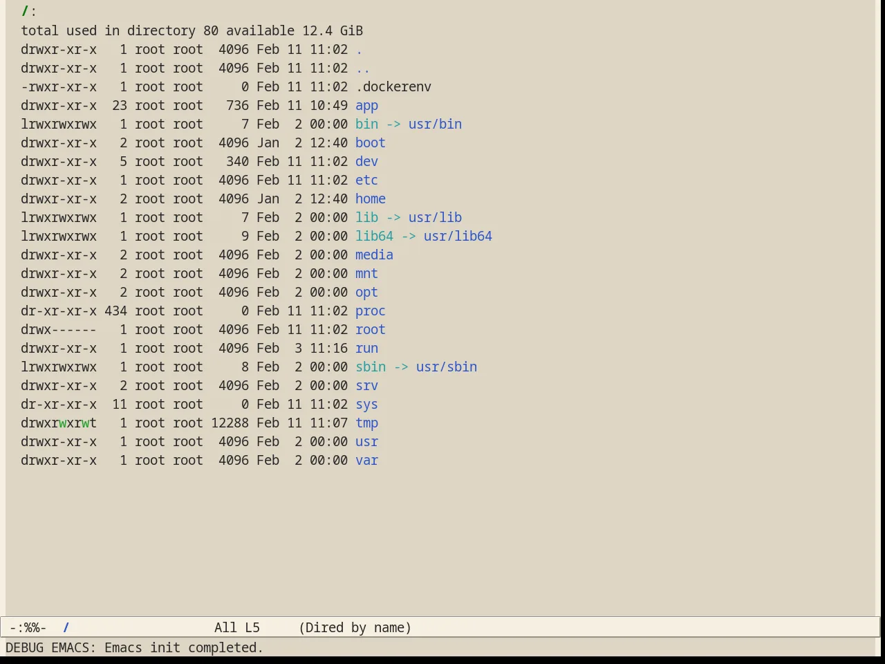Click permissions 'drwxrwxrwt' of tmp row
885x664 pixels.
59,423
